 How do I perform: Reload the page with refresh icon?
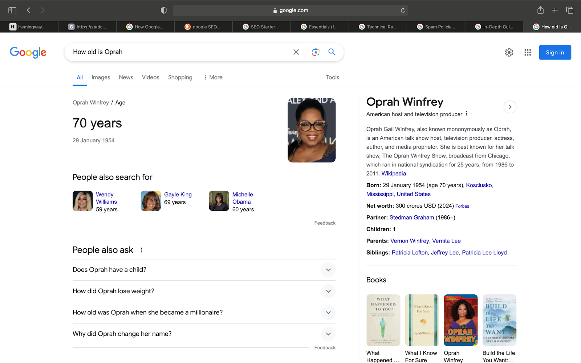[x=403, y=10]
